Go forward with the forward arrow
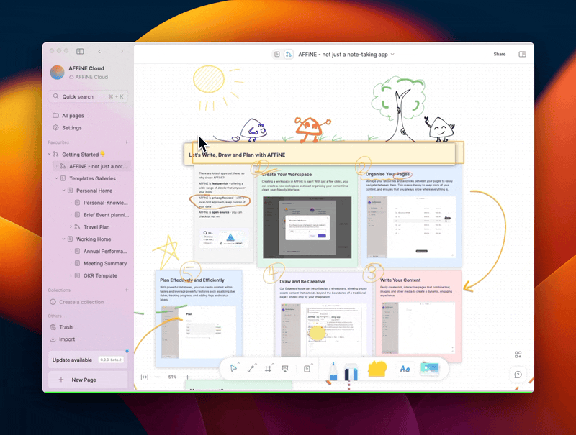The height and width of the screenshot is (435, 576). [x=122, y=51]
